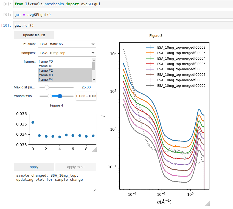Click the frames list scroll-down arrow
233x209 pixels.
(94, 80)
